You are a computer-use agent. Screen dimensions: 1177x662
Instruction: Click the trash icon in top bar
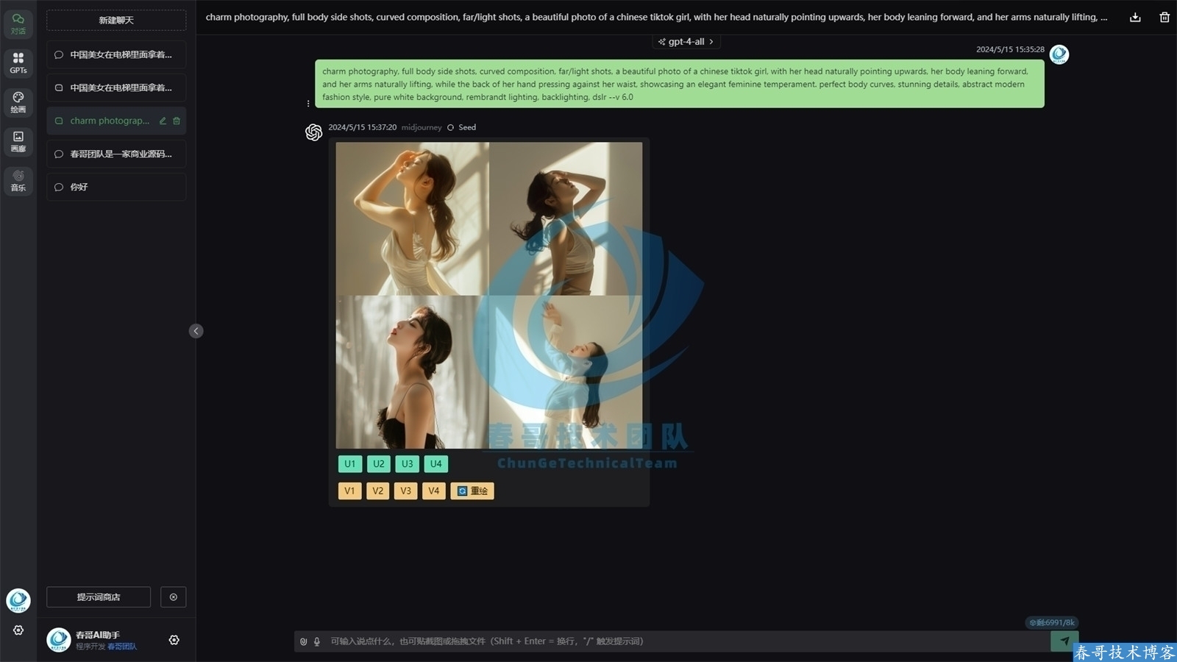click(1164, 17)
